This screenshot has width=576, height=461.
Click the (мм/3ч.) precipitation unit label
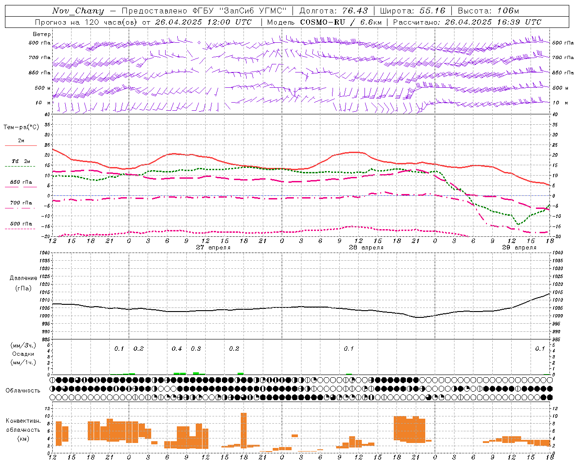pos(23,345)
